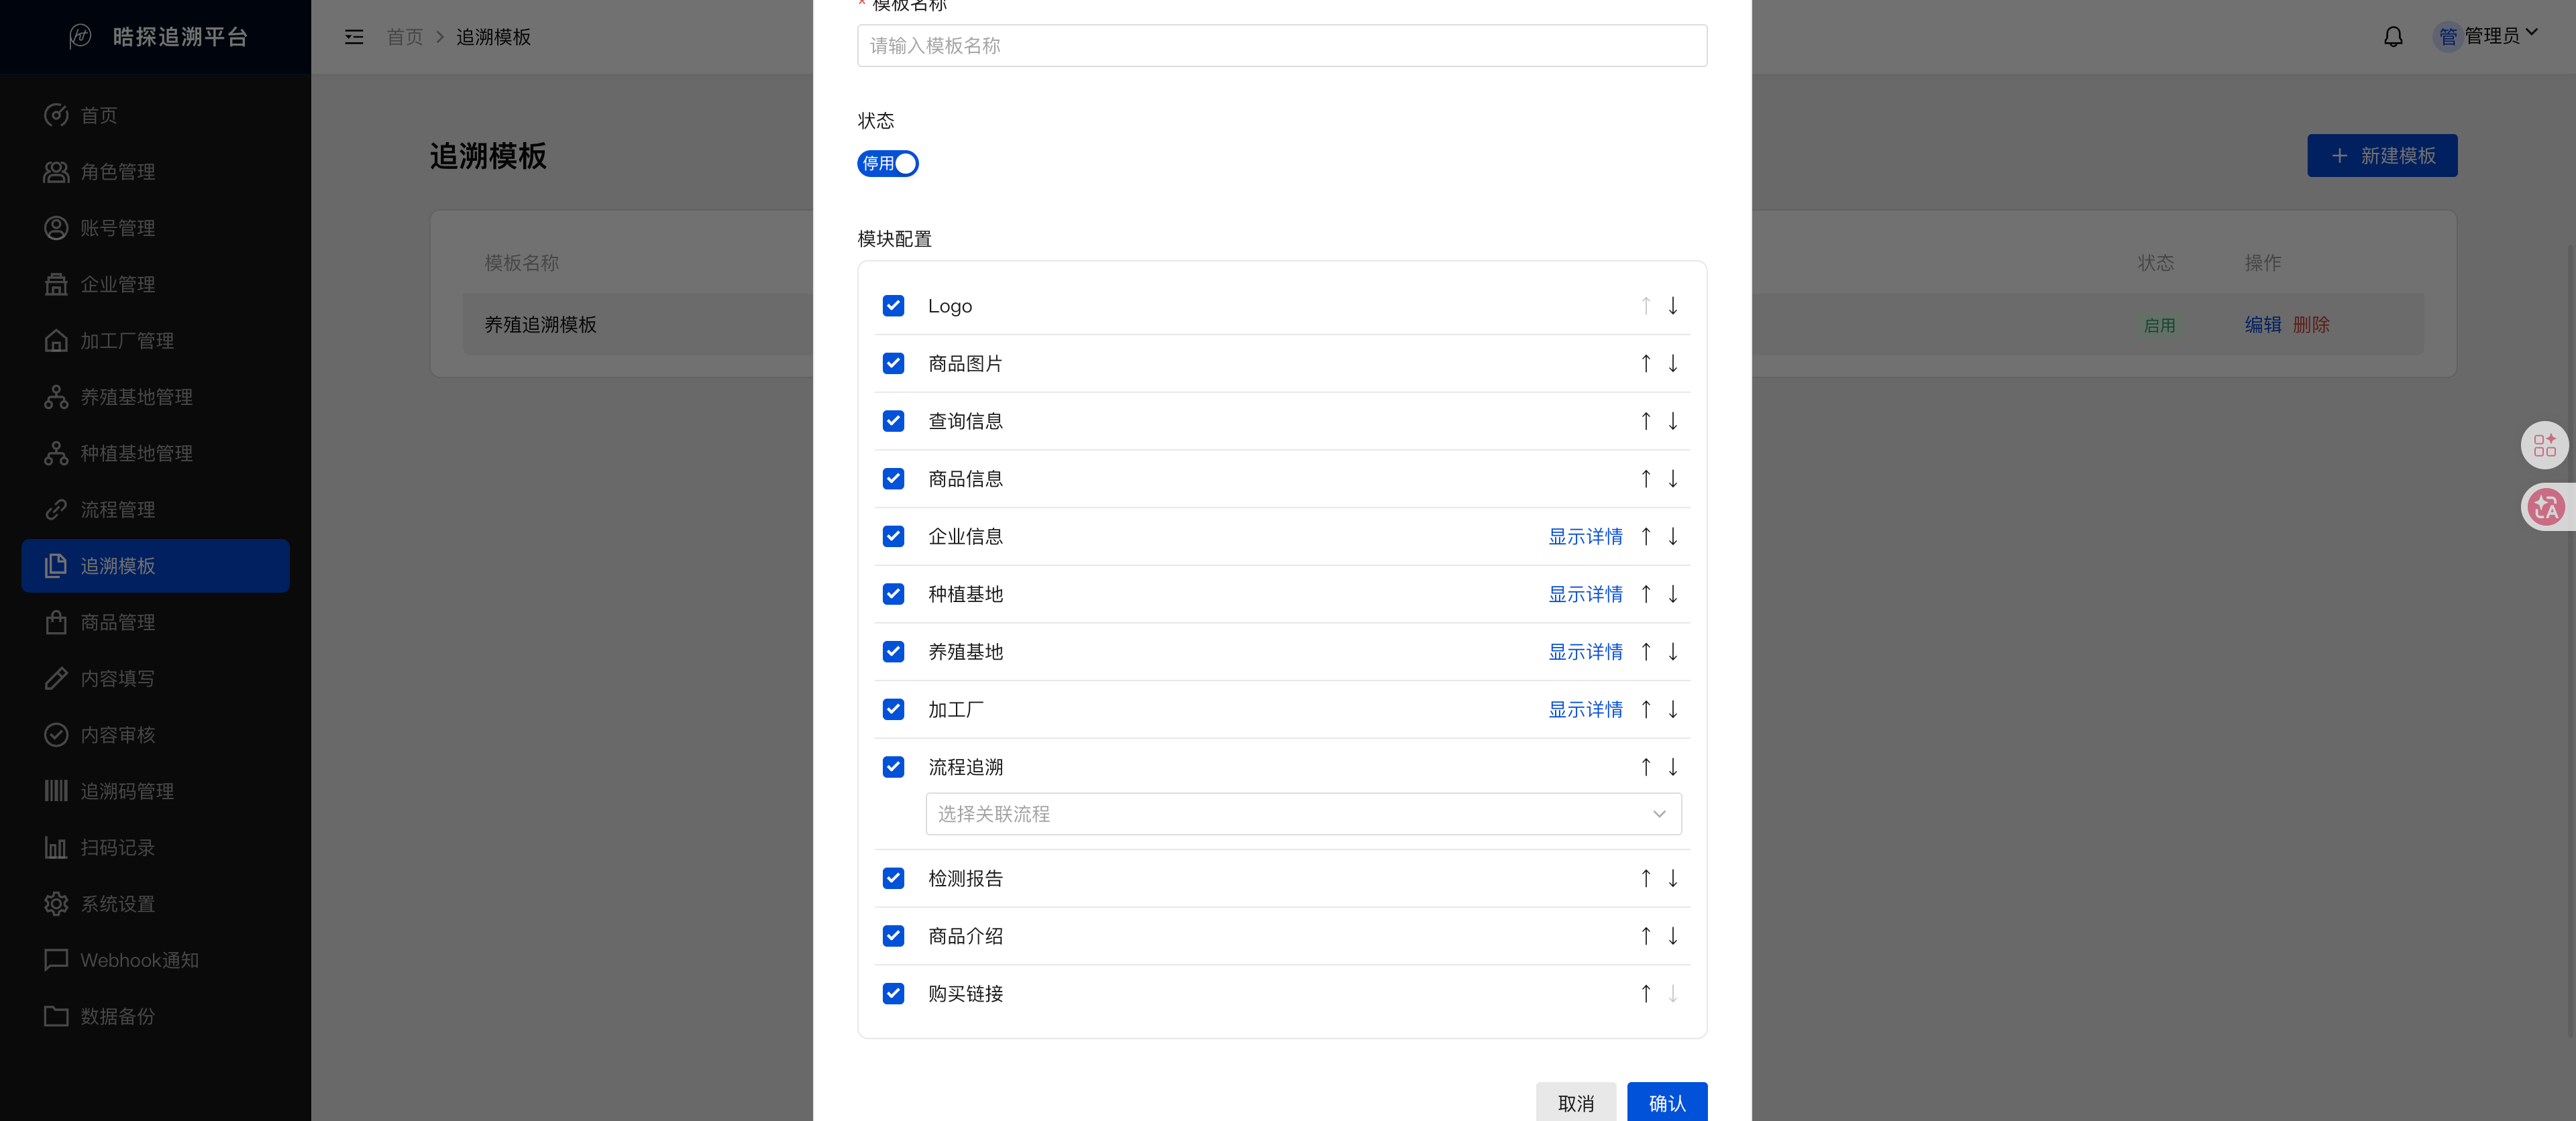This screenshot has width=2576, height=1121.
Task: Uncheck the 商品信息 checkbox
Action: coord(893,479)
